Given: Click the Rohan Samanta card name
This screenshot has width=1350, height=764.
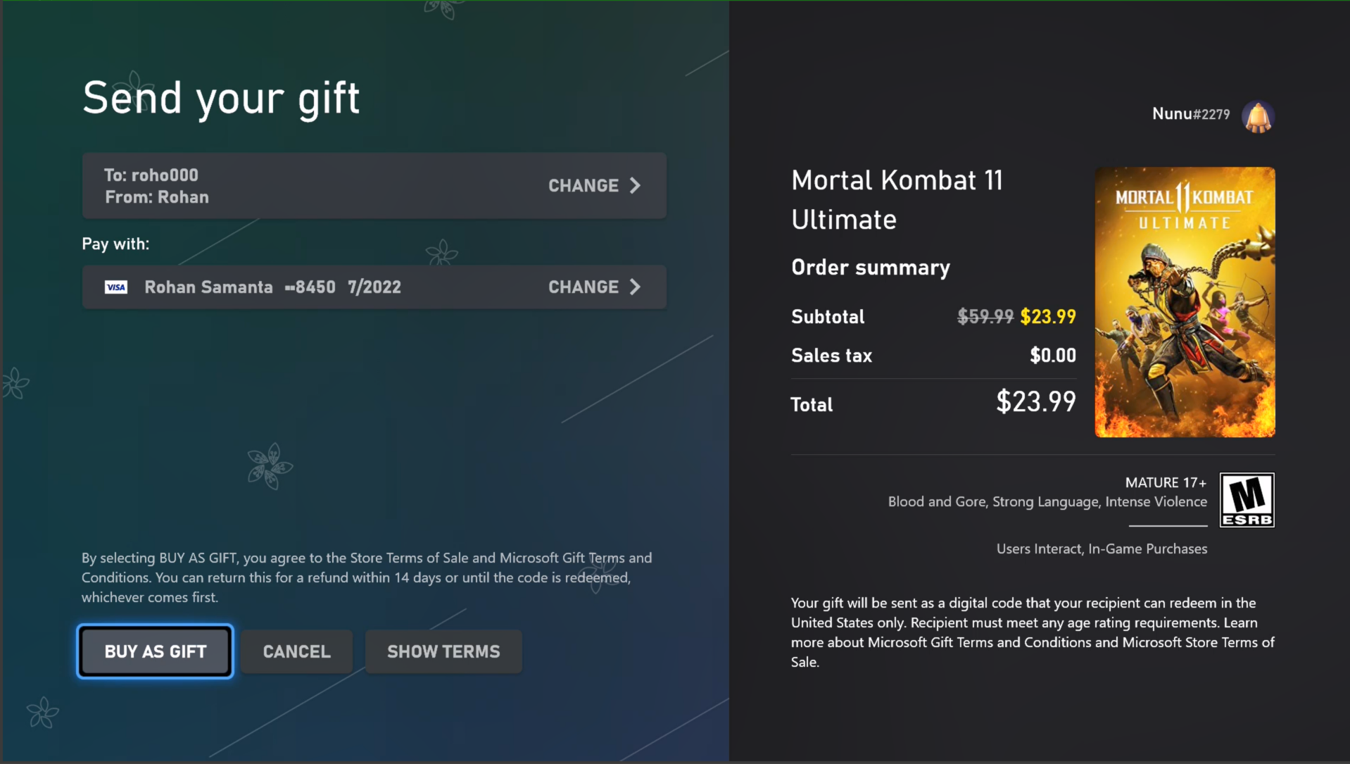Looking at the screenshot, I should pyautogui.click(x=209, y=287).
